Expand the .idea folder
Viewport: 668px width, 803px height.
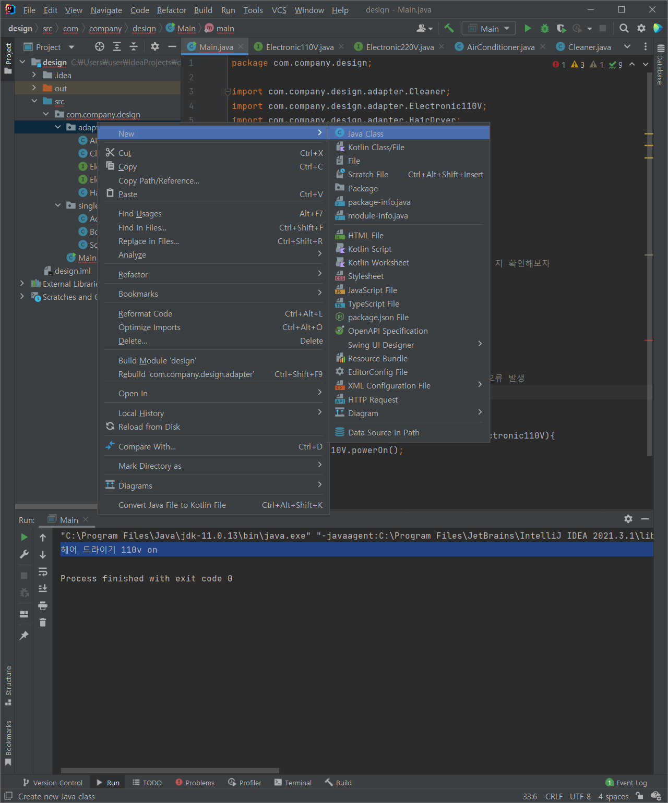(34, 75)
